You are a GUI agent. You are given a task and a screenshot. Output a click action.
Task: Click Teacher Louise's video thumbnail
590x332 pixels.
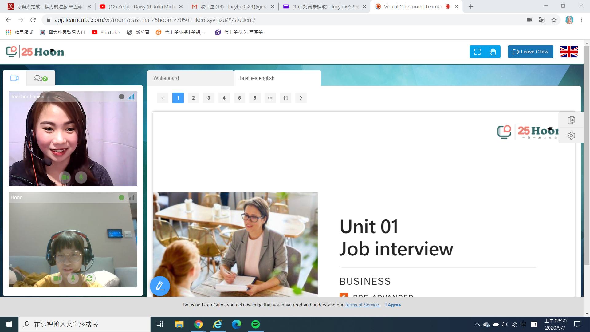coord(73,139)
